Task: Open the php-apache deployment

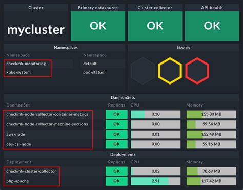Action: point(17,181)
